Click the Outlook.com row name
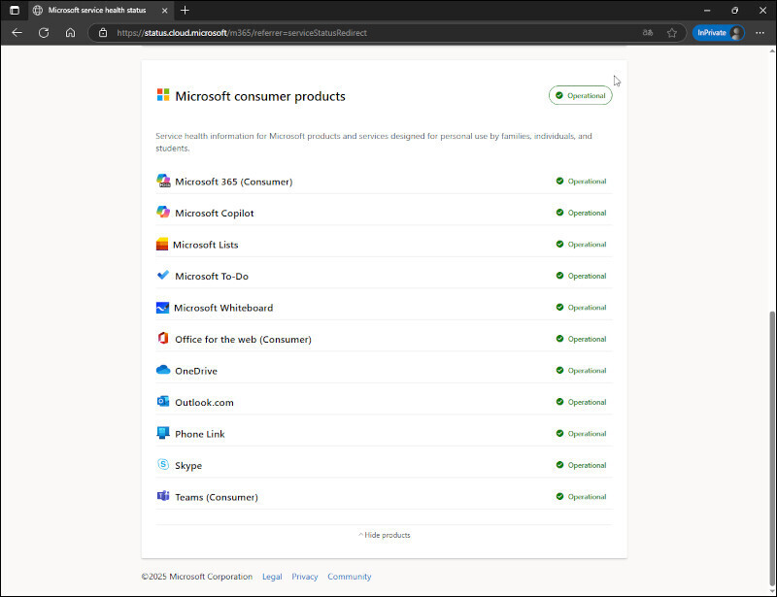 pos(204,402)
